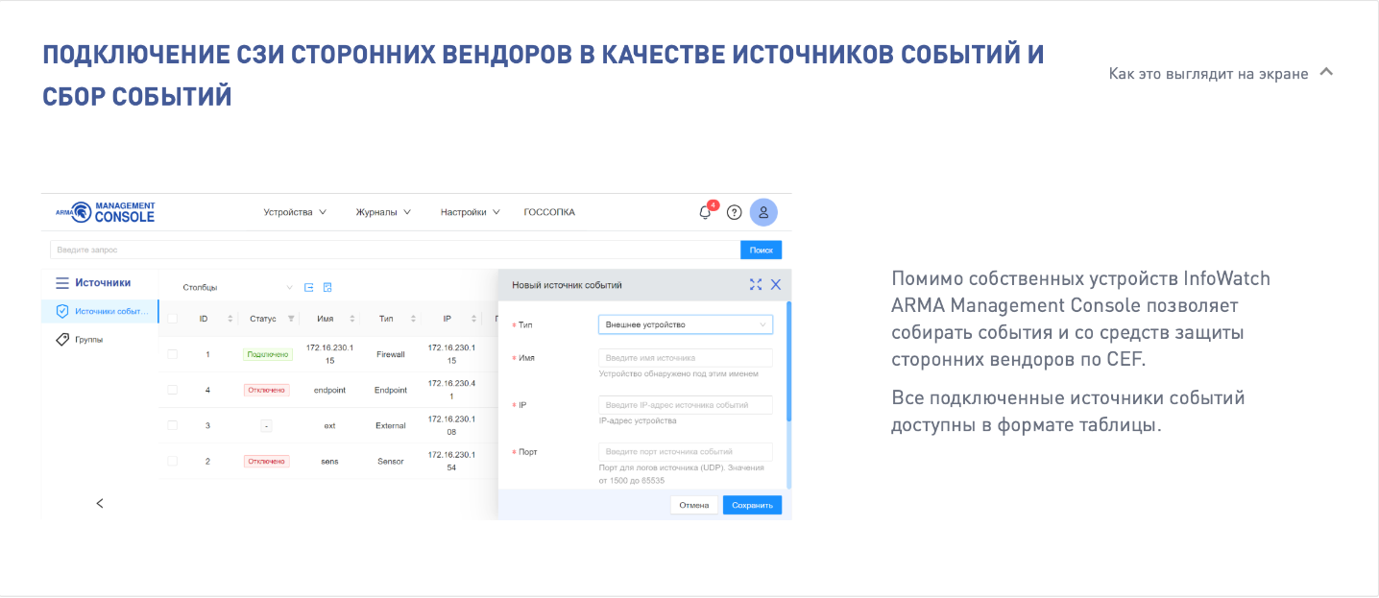The width and height of the screenshot is (1379, 598).
Task: Click the save-table icon beside the export icon
Action: click(x=327, y=287)
